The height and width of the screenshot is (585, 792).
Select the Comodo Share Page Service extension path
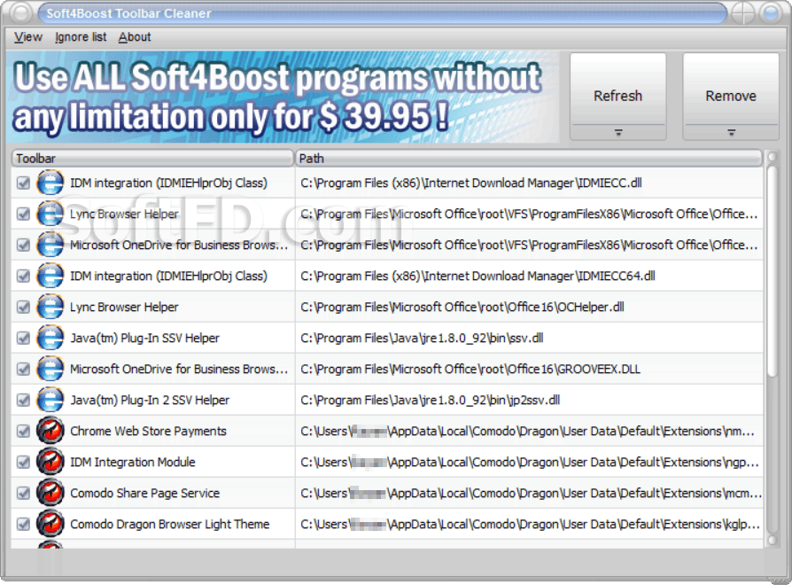[x=531, y=493]
